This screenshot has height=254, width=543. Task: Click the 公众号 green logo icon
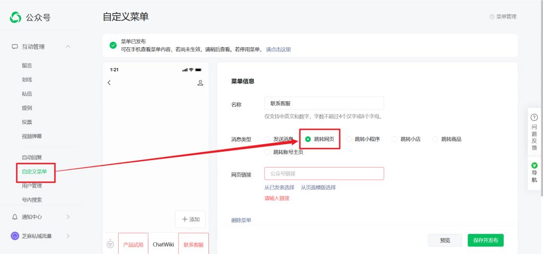(15, 17)
